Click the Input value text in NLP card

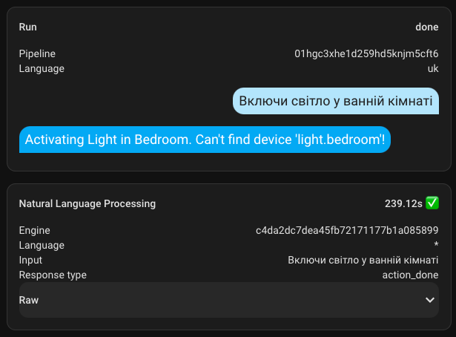tap(363, 261)
